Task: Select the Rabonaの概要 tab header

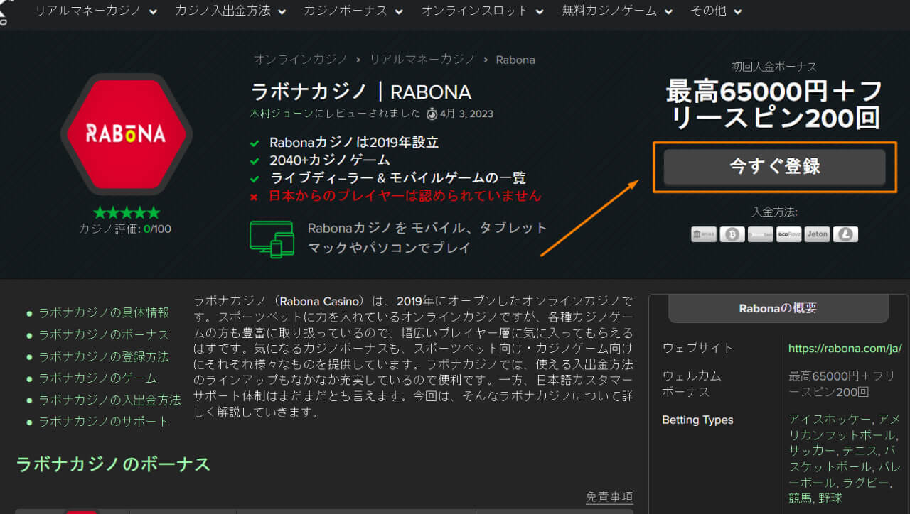Action: 778,309
